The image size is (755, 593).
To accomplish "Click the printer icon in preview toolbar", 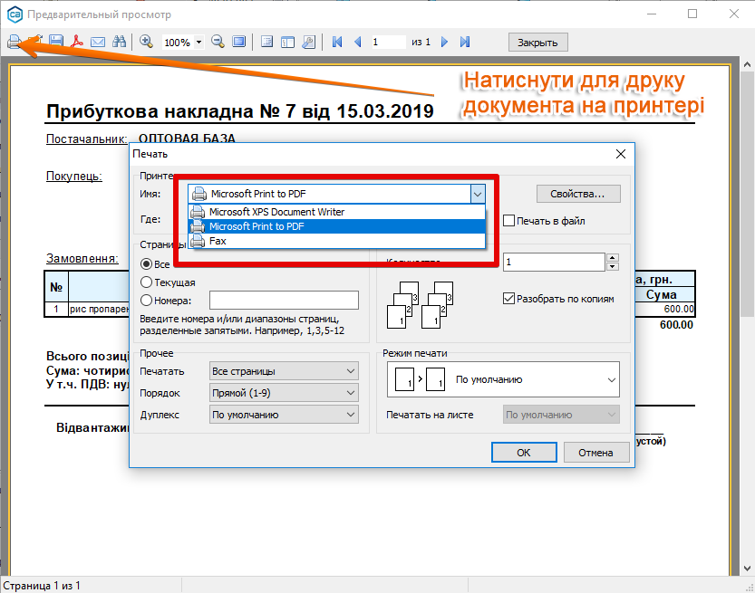I will point(15,42).
